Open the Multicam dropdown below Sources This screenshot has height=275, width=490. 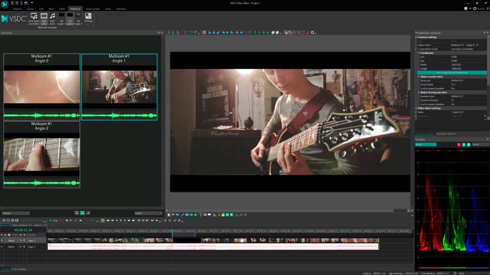(16, 213)
